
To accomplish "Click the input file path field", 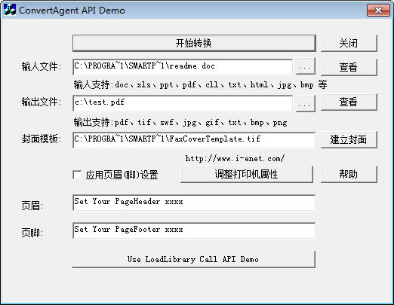I will coord(183,67).
